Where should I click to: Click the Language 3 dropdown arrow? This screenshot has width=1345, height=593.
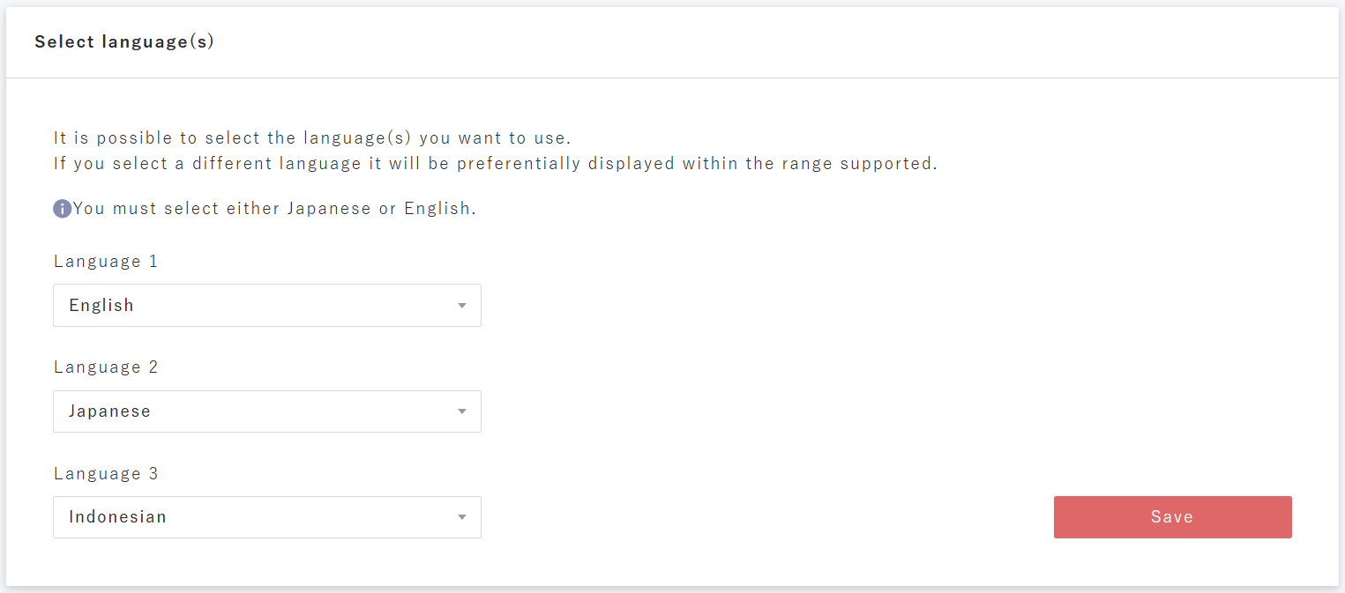(461, 517)
